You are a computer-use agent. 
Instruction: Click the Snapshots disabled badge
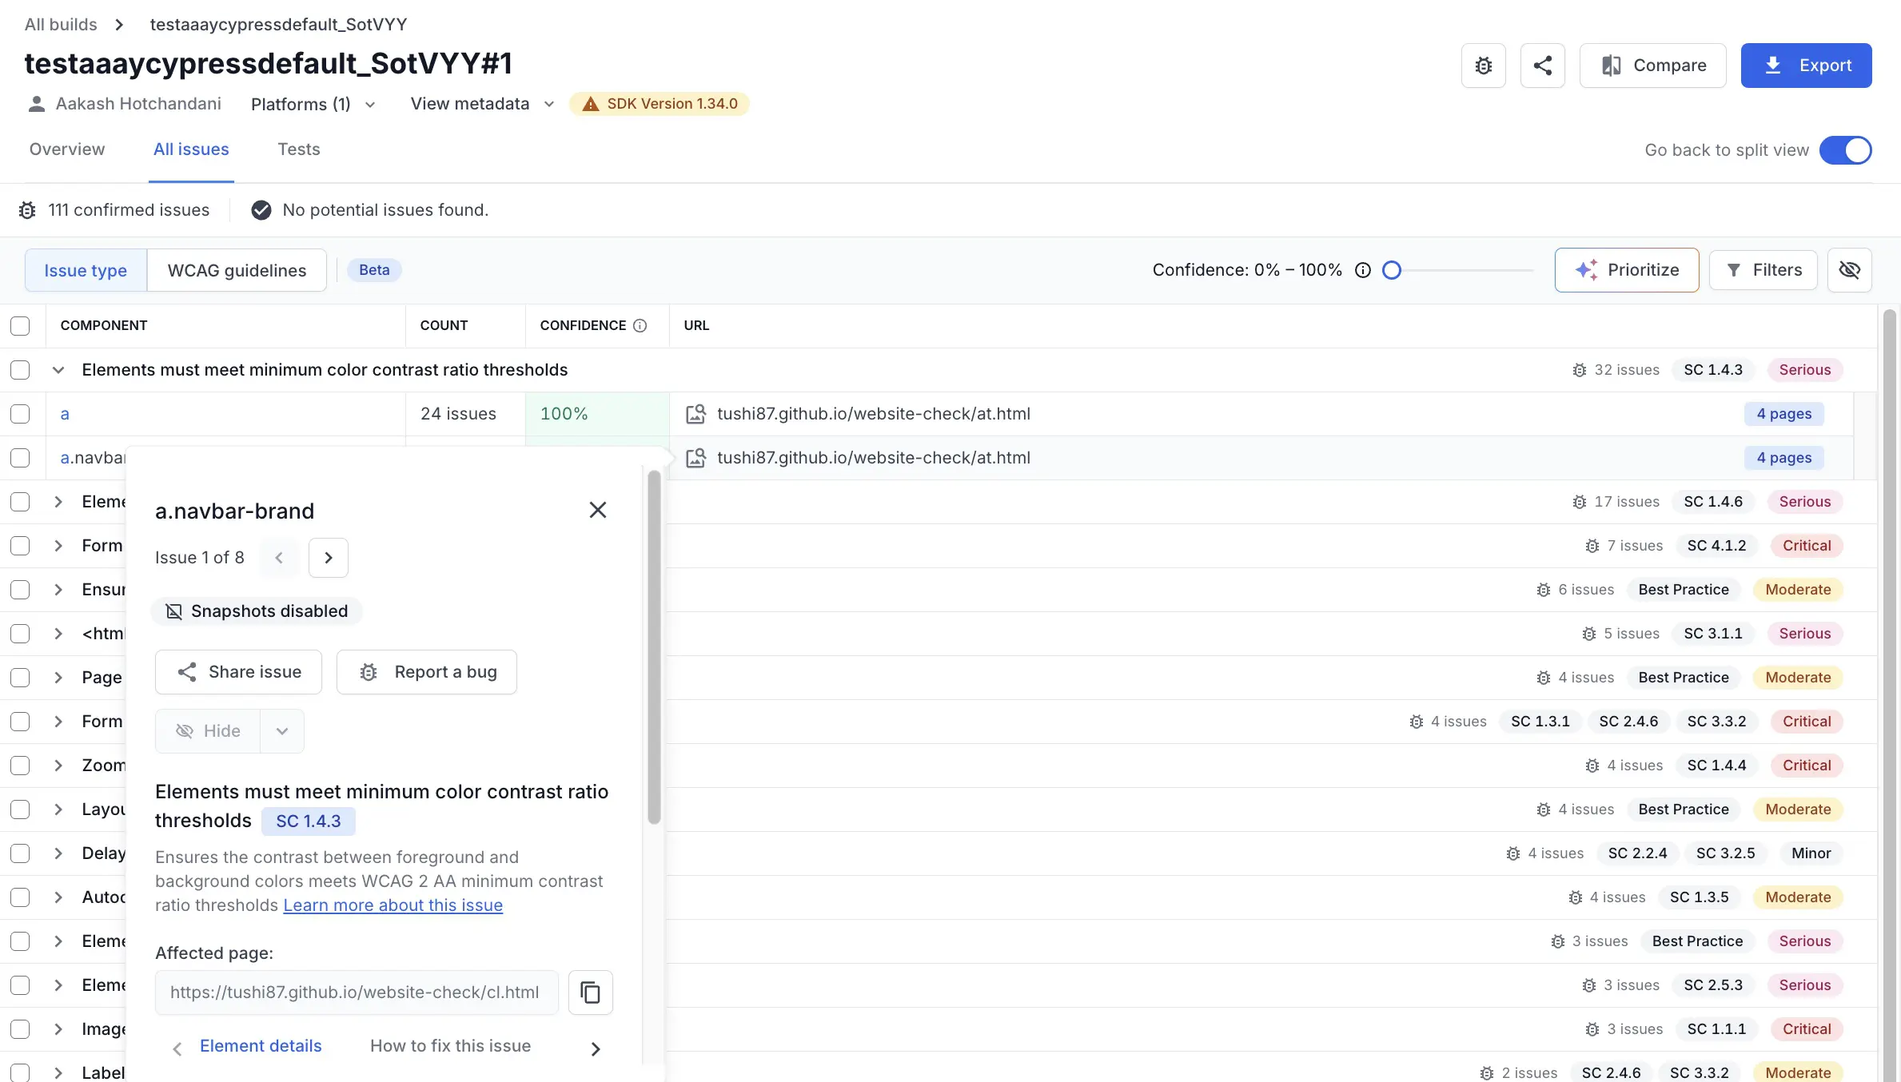(x=257, y=611)
